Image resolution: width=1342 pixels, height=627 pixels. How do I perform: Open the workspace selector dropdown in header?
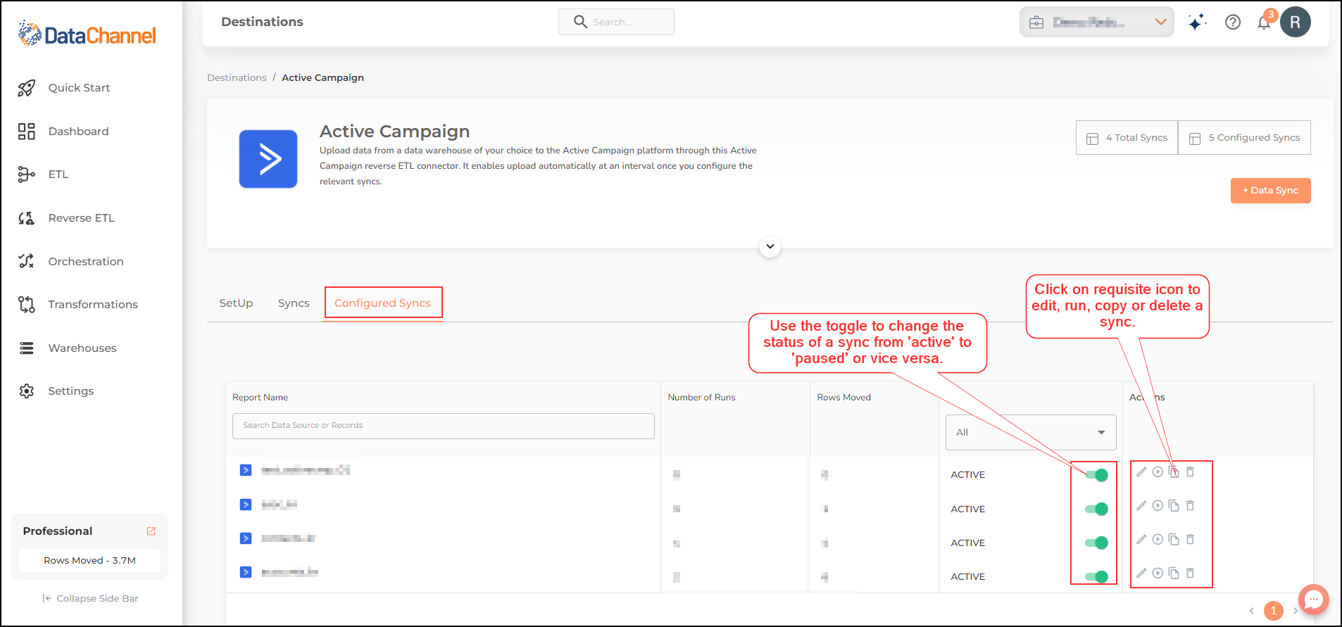click(x=1096, y=23)
